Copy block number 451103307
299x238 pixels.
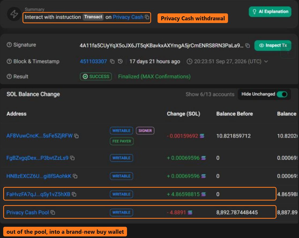(112, 62)
